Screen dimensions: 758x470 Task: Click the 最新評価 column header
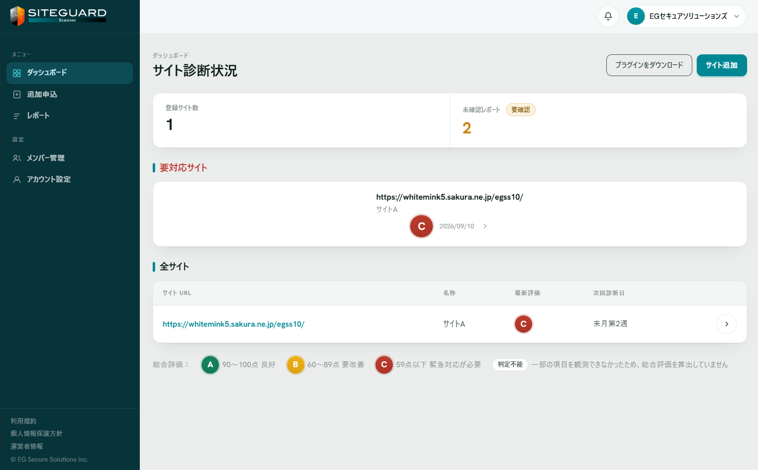coord(527,293)
